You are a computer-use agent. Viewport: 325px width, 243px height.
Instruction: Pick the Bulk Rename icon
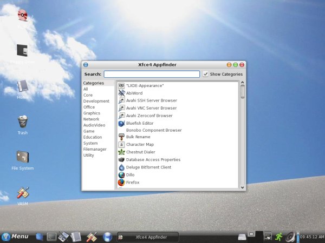(121, 137)
